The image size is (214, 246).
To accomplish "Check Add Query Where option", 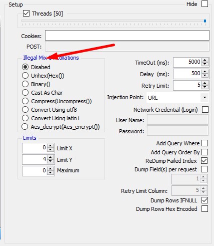I will (204, 143).
